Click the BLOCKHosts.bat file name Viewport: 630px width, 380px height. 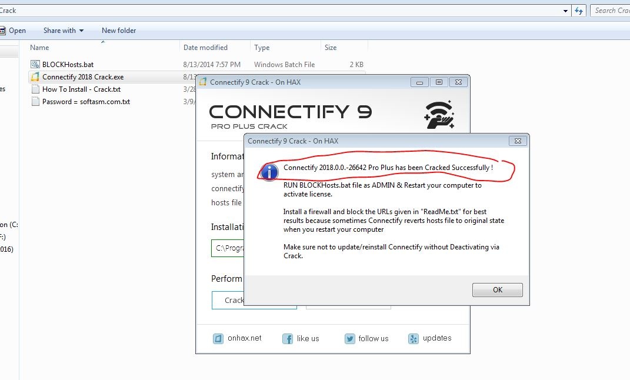[x=68, y=64]
